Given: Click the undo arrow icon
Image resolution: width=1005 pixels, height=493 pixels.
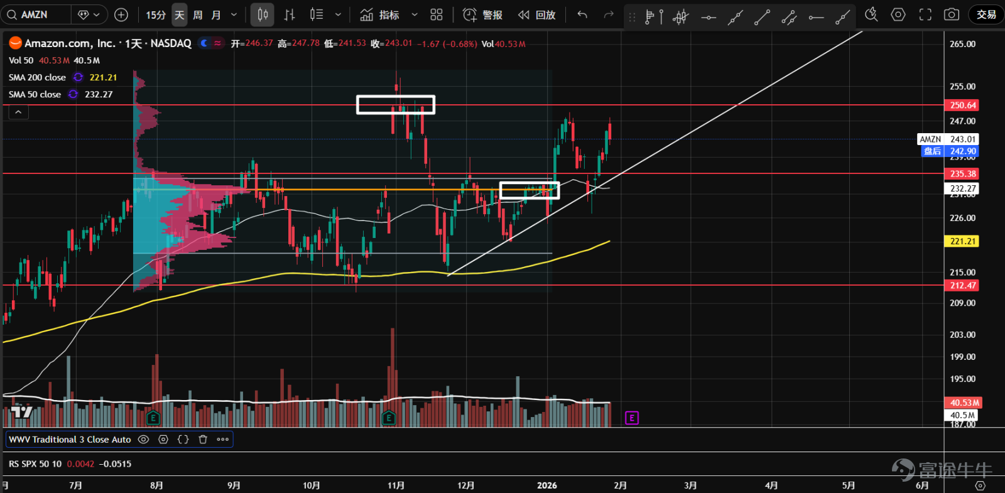Looking at the screenshot, I should click(x=582, y=14).
